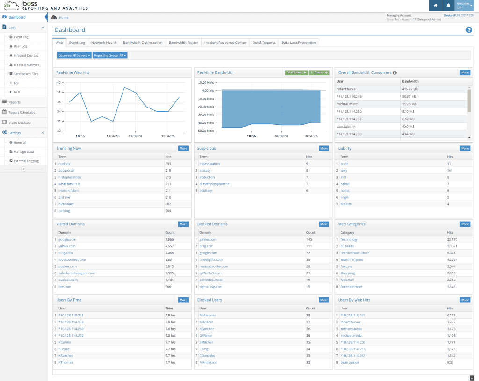Screen dimensions: 479x381
Task: Switch to the Network Health tab
Action: [x=104, y=43]
